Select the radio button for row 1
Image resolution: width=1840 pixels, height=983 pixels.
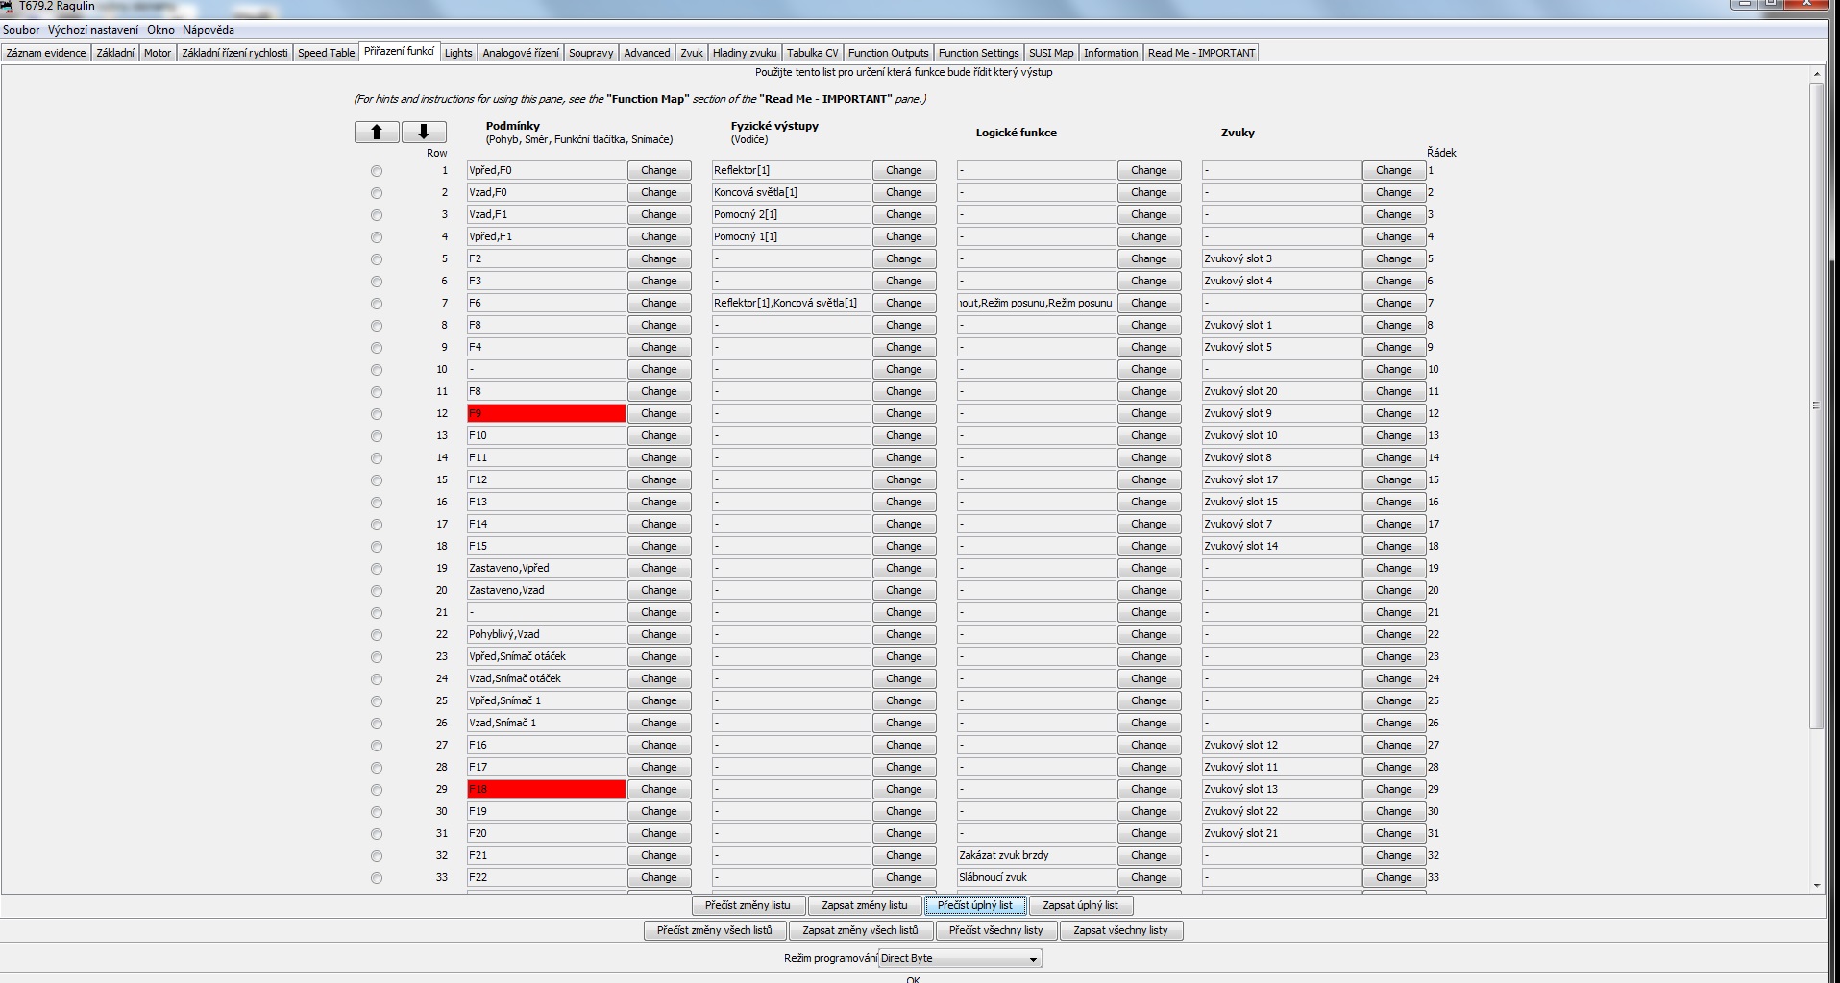click(377, 171)
